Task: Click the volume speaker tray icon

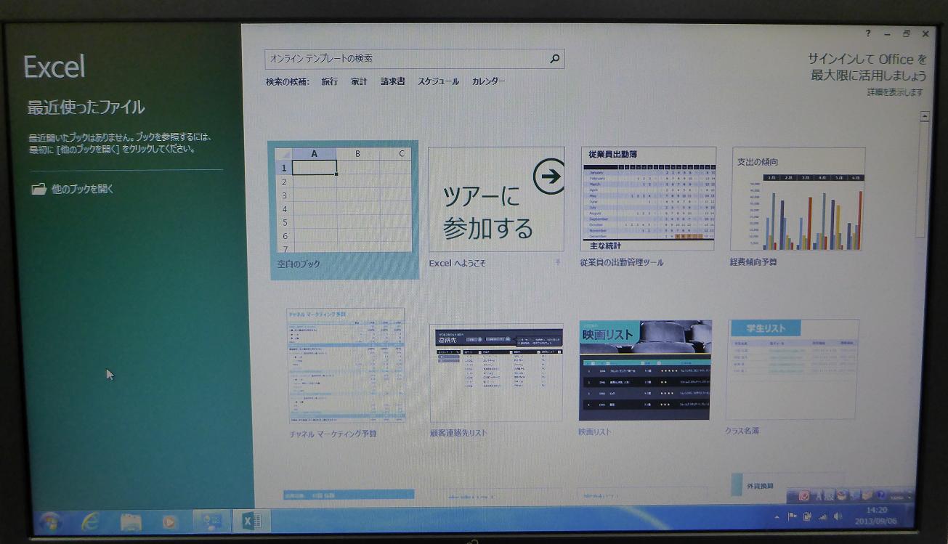Action: tap(838, 516)
